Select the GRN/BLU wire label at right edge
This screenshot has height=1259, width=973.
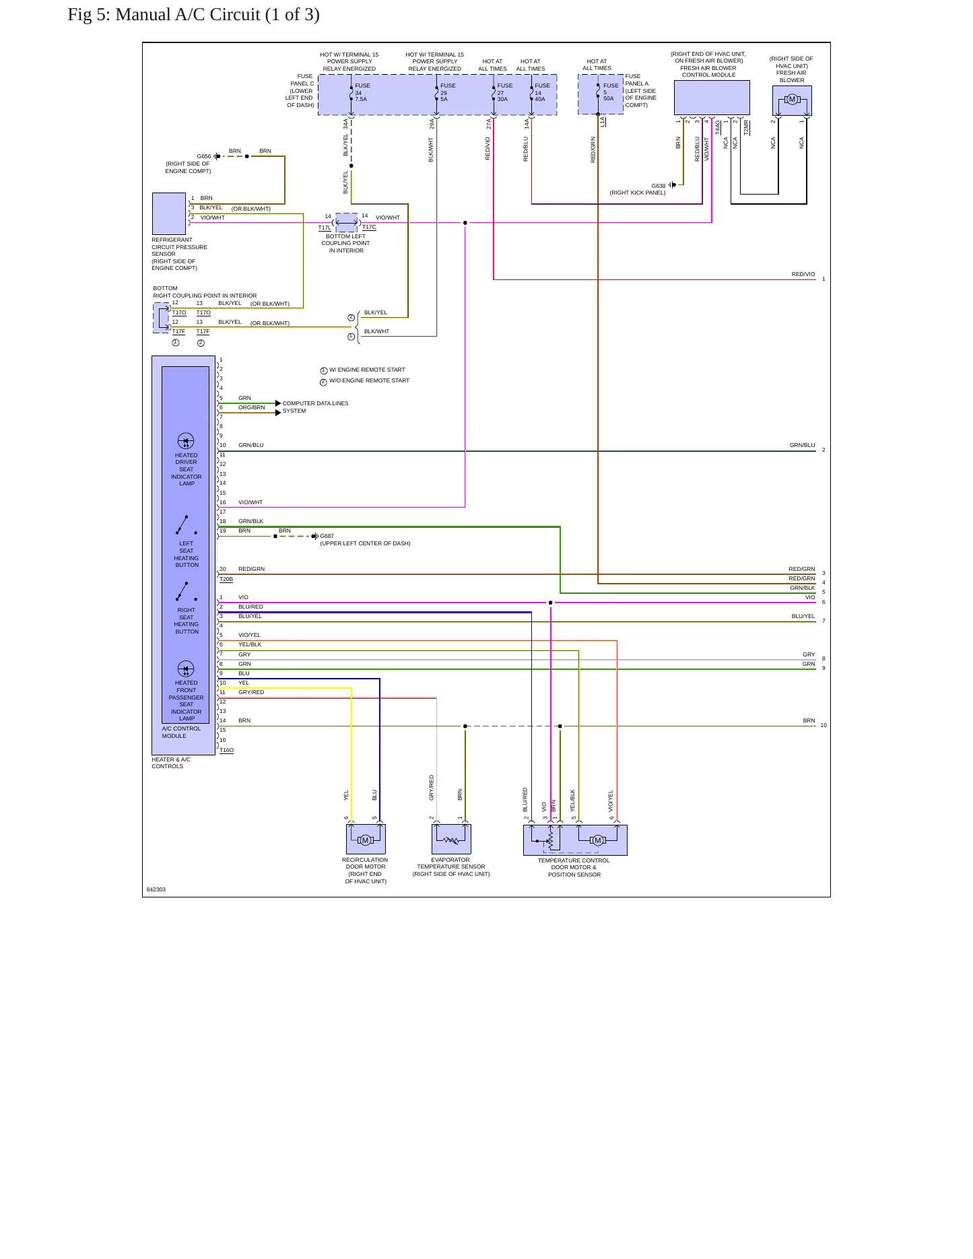click(802, 445)
